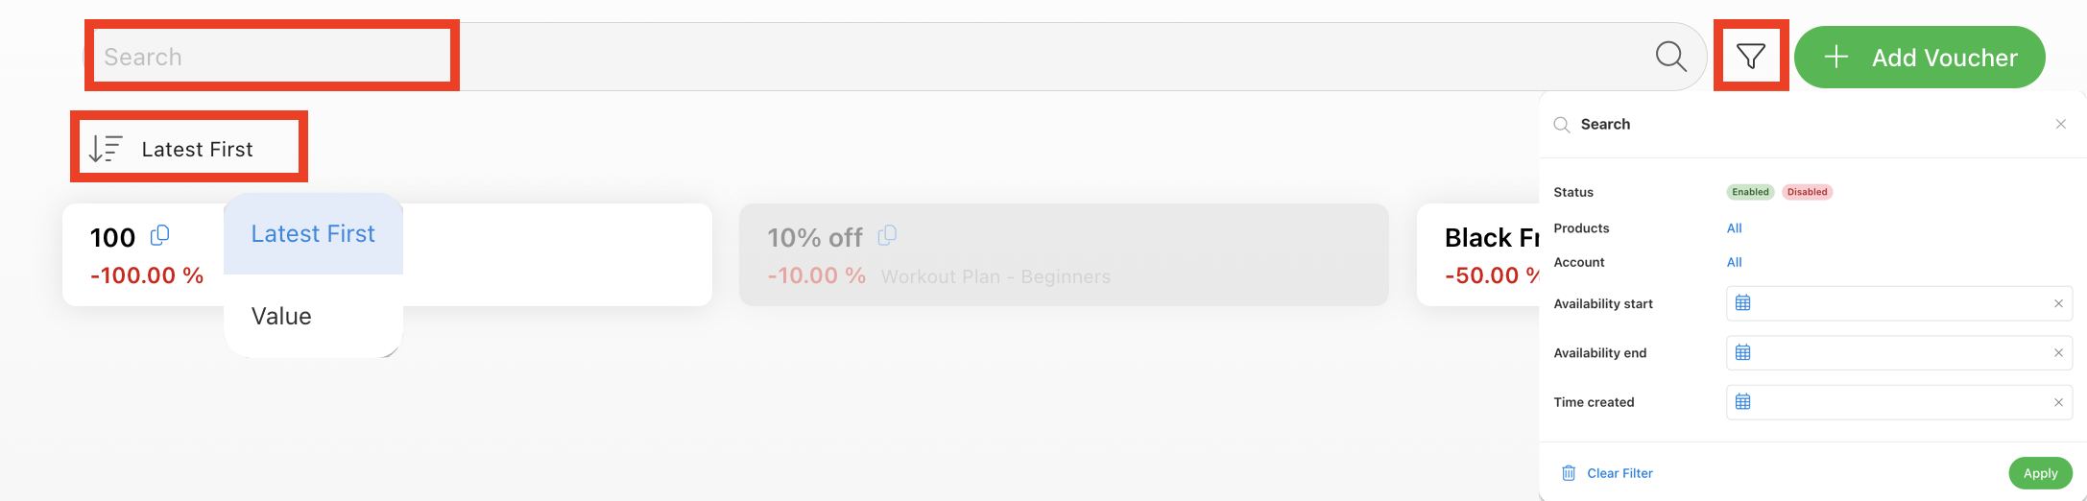Clear the Availability start date

point(2058,303)
